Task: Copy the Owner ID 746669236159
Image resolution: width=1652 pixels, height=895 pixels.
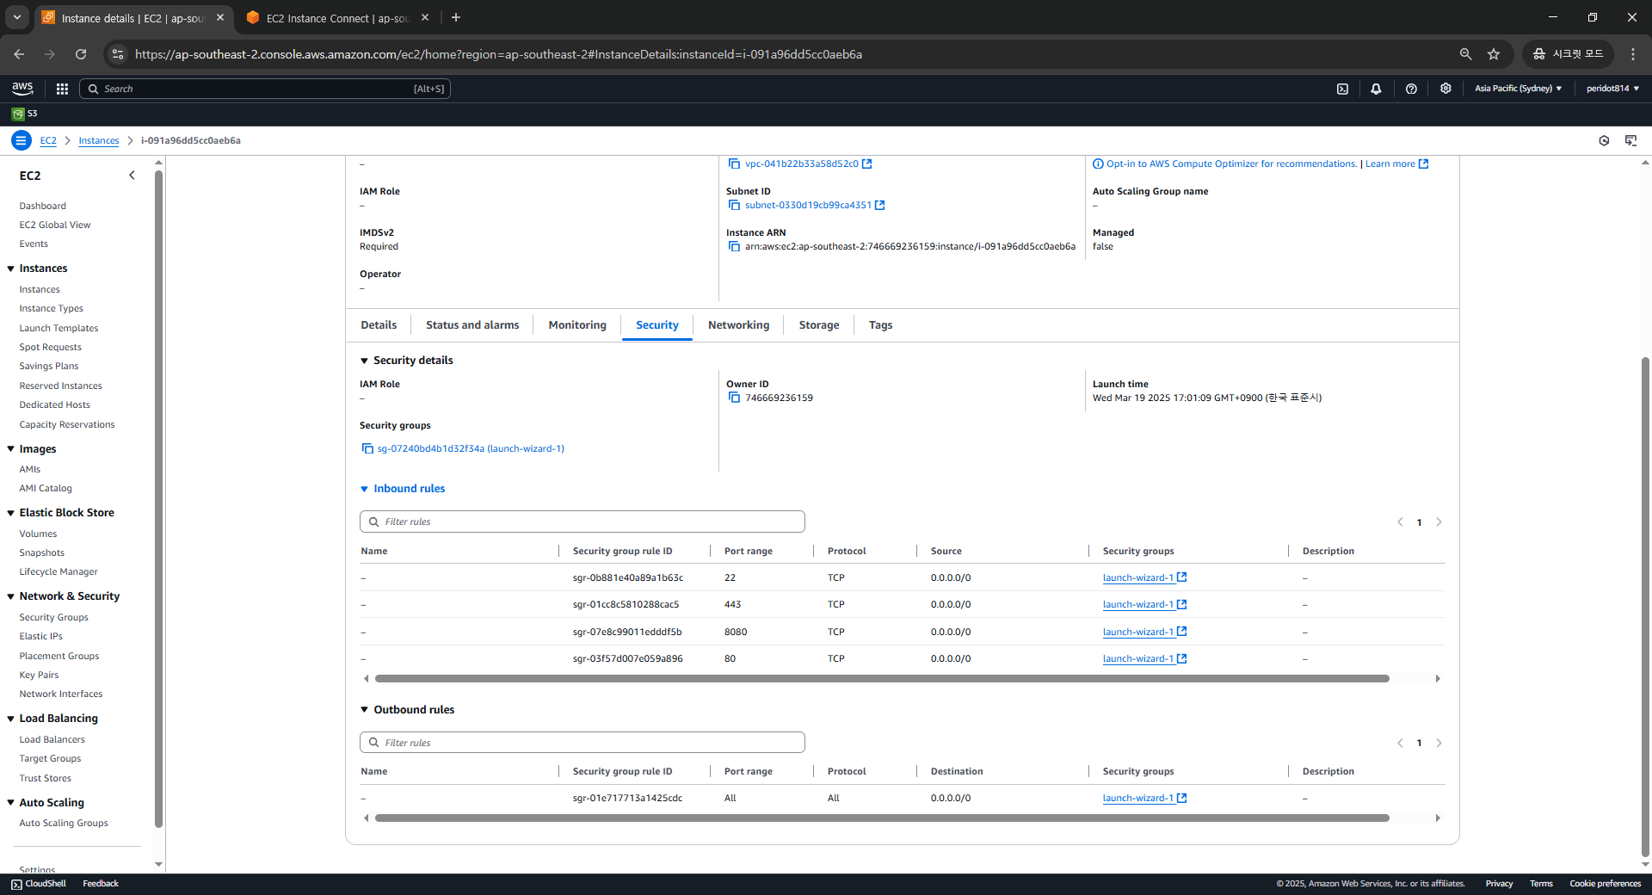Action: coord(734,398)
